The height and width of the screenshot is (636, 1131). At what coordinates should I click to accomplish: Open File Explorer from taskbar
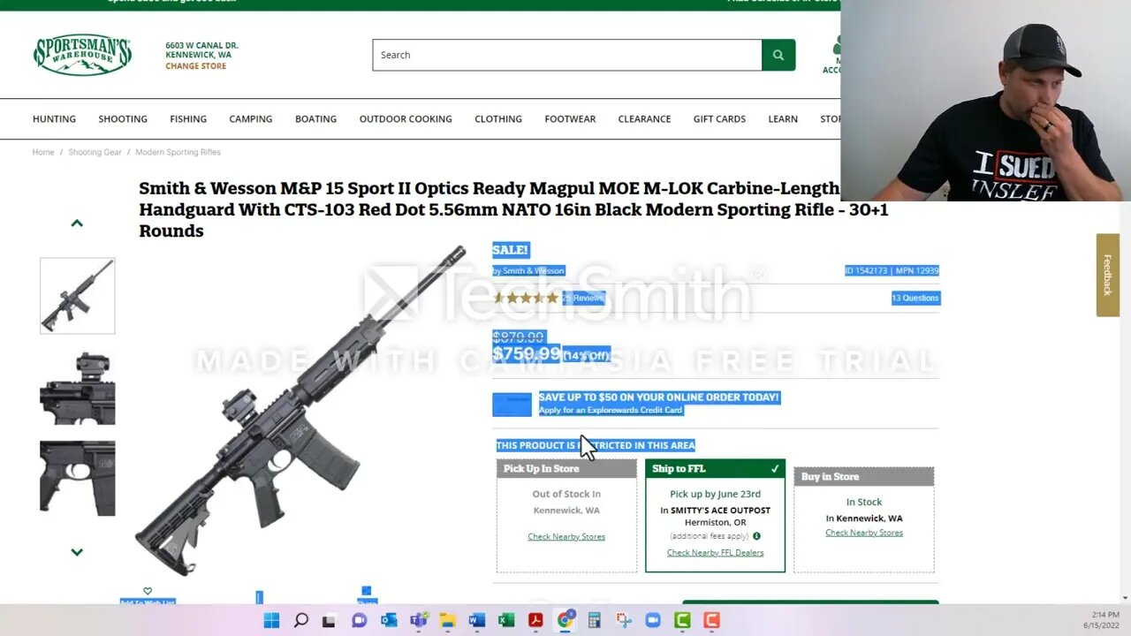[x=447, y=620]
